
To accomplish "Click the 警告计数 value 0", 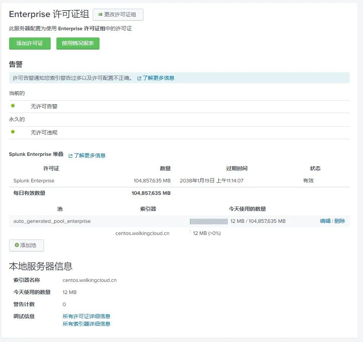I will click(64, 304).
